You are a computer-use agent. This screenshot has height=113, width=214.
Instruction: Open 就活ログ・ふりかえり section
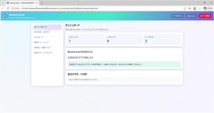(47, 53)
